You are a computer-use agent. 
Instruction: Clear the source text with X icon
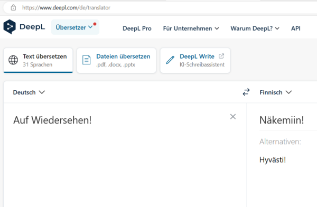pyautogui.click(x=233, y=117)
